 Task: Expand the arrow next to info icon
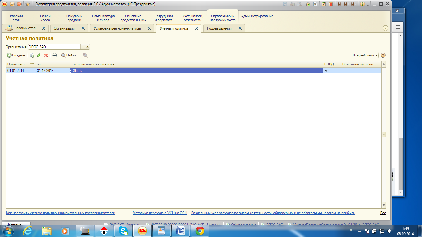click(x=368, y=5)
